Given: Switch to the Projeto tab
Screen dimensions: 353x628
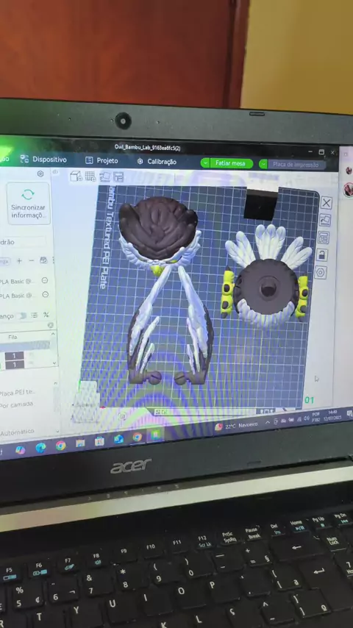Looking at the screenshot, I should pos(101,160).
